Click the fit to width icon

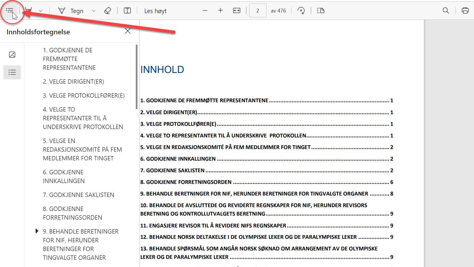click(x=237, y=11)
